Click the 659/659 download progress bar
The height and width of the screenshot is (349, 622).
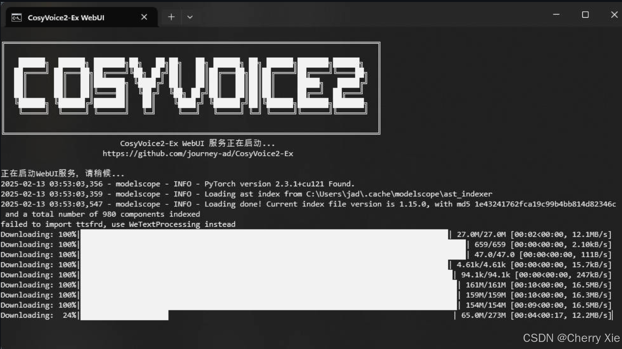tap(273, 245)
